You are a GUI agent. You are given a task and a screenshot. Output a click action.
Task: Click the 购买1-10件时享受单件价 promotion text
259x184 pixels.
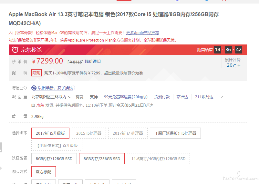(x=94, y=73)
